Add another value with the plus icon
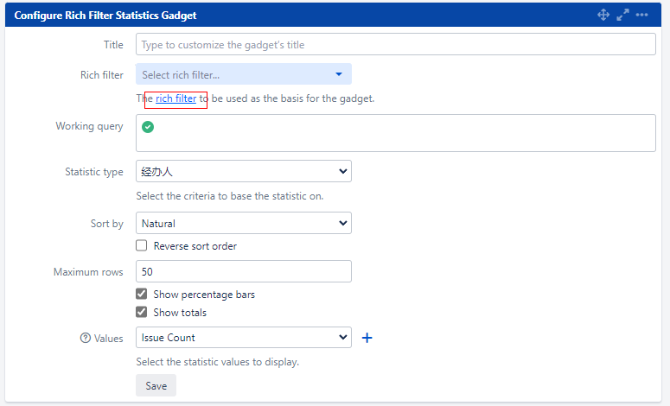The width and height of the screenshot is (670, 406). (367, 338)
